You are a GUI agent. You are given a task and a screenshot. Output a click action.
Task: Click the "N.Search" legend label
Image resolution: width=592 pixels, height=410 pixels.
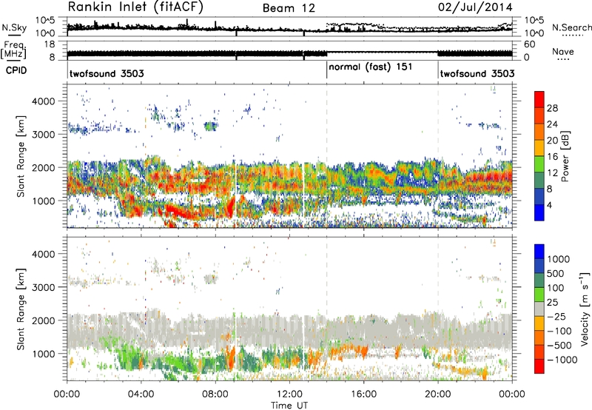tap(571, 27)
